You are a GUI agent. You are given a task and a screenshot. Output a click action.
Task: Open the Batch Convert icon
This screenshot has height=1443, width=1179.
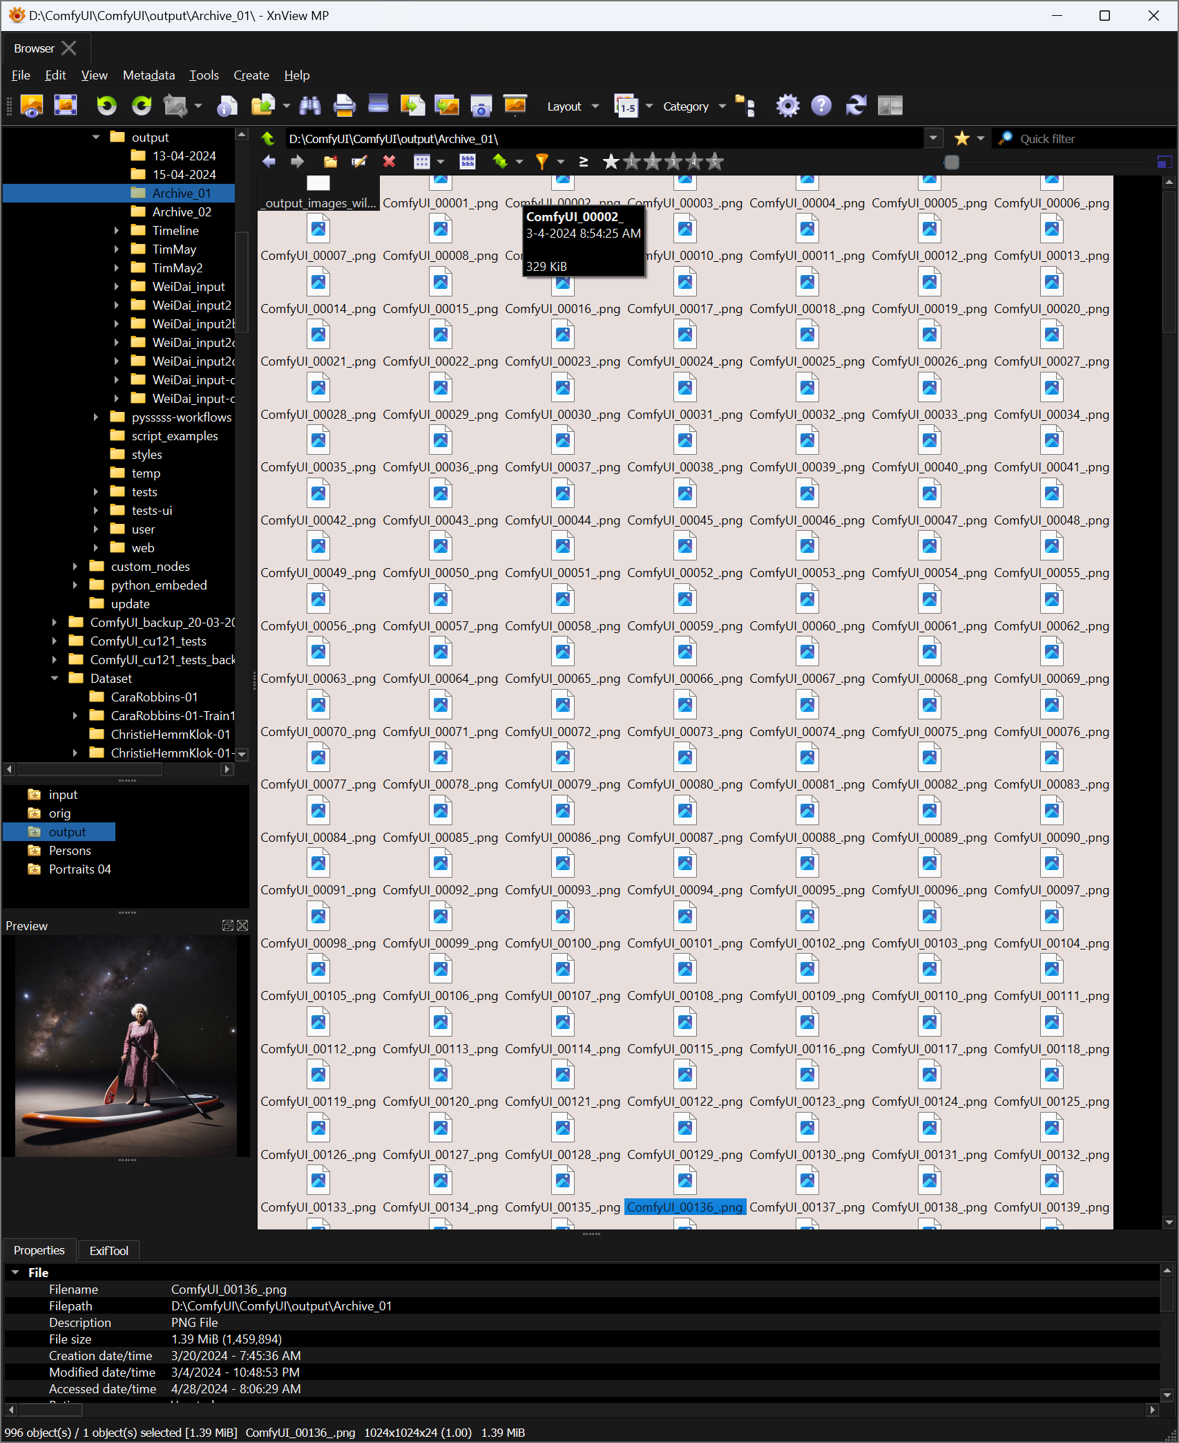412,106
